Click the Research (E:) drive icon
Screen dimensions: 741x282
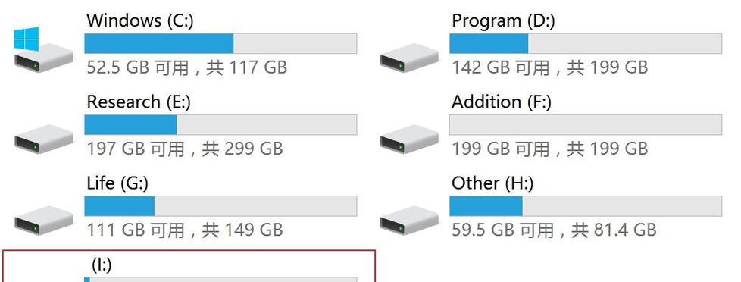[43, 139]
